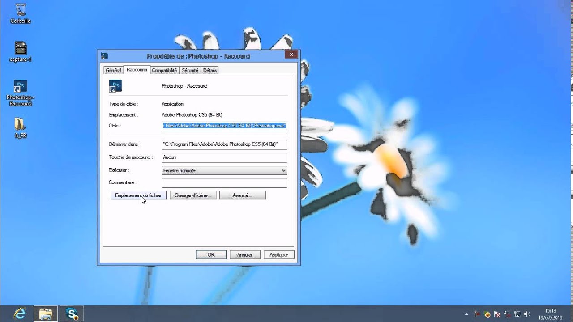Click the "Type de cible :" label

(x=124, y=104)
